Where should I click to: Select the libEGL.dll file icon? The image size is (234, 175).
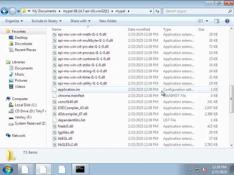click(55, 138)
